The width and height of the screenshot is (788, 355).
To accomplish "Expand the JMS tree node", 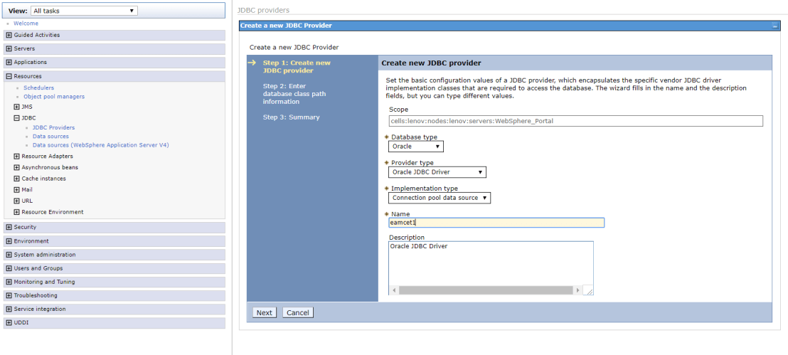I will 17,107.
